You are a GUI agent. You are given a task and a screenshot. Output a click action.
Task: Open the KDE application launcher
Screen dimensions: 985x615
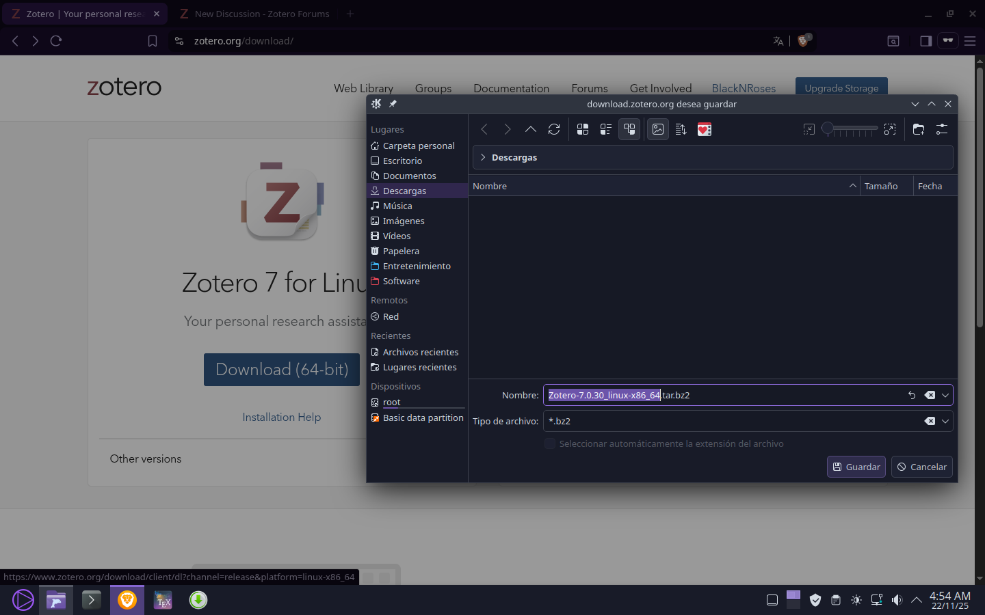coord(23,600)
